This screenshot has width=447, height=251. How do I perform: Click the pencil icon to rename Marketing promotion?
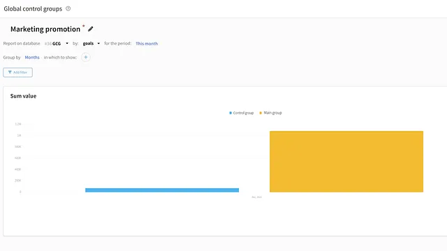point(90,29)
